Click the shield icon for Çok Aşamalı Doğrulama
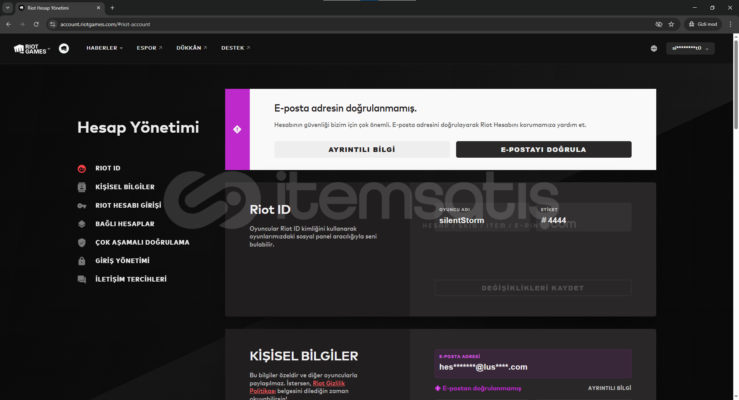The width and height of the screenshot is (739, 400). tap(82, 243)
